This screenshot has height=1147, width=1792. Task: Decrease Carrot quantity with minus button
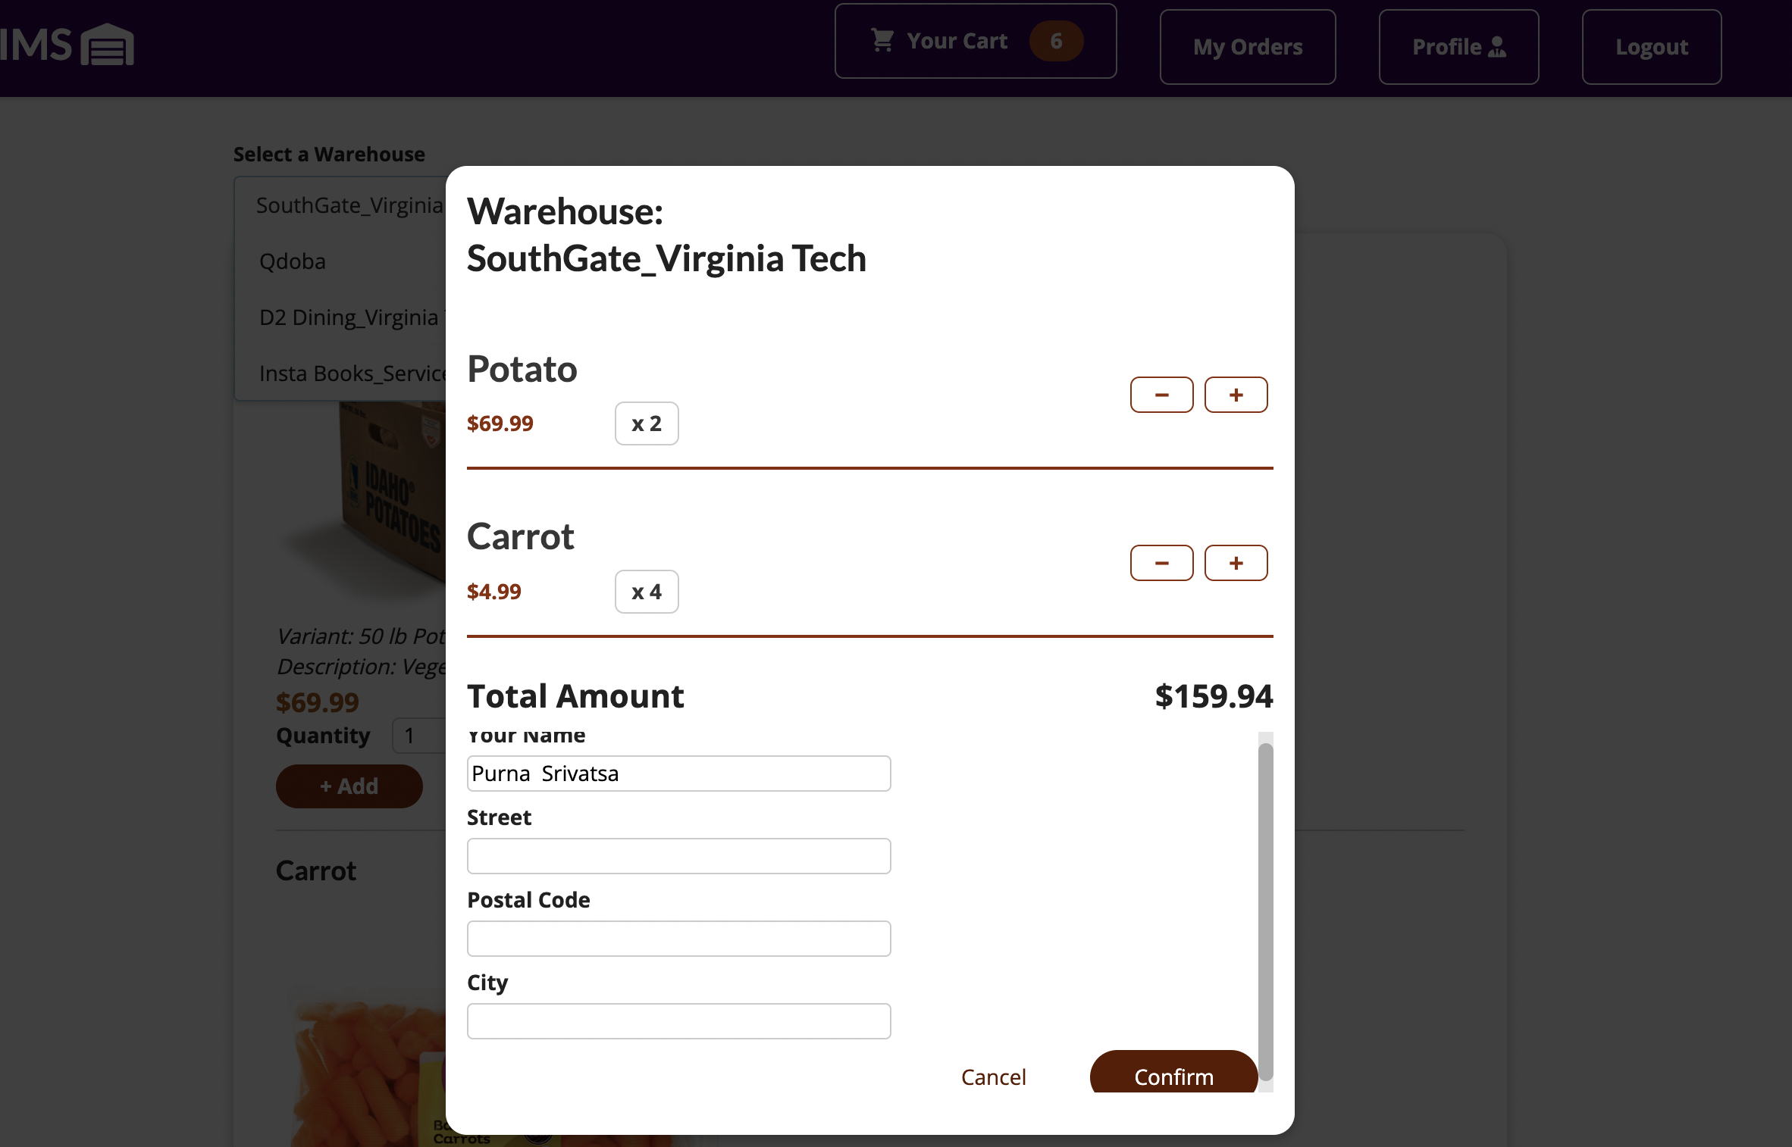click(x=1161, y=563)
